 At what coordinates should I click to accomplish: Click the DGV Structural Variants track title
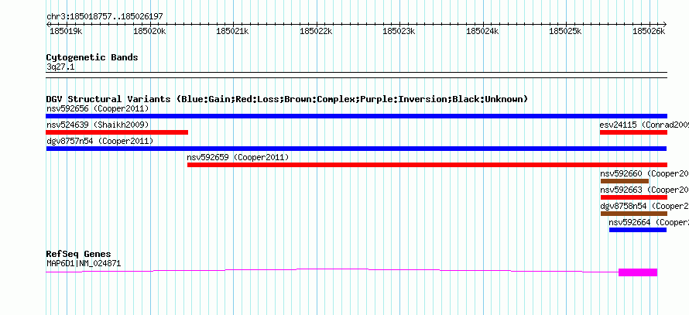[x=287, y=99]
